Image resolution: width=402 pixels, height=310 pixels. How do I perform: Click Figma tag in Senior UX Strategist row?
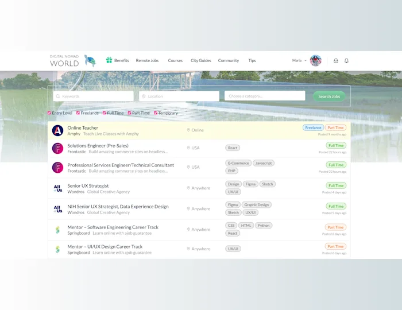click(250, 184)
